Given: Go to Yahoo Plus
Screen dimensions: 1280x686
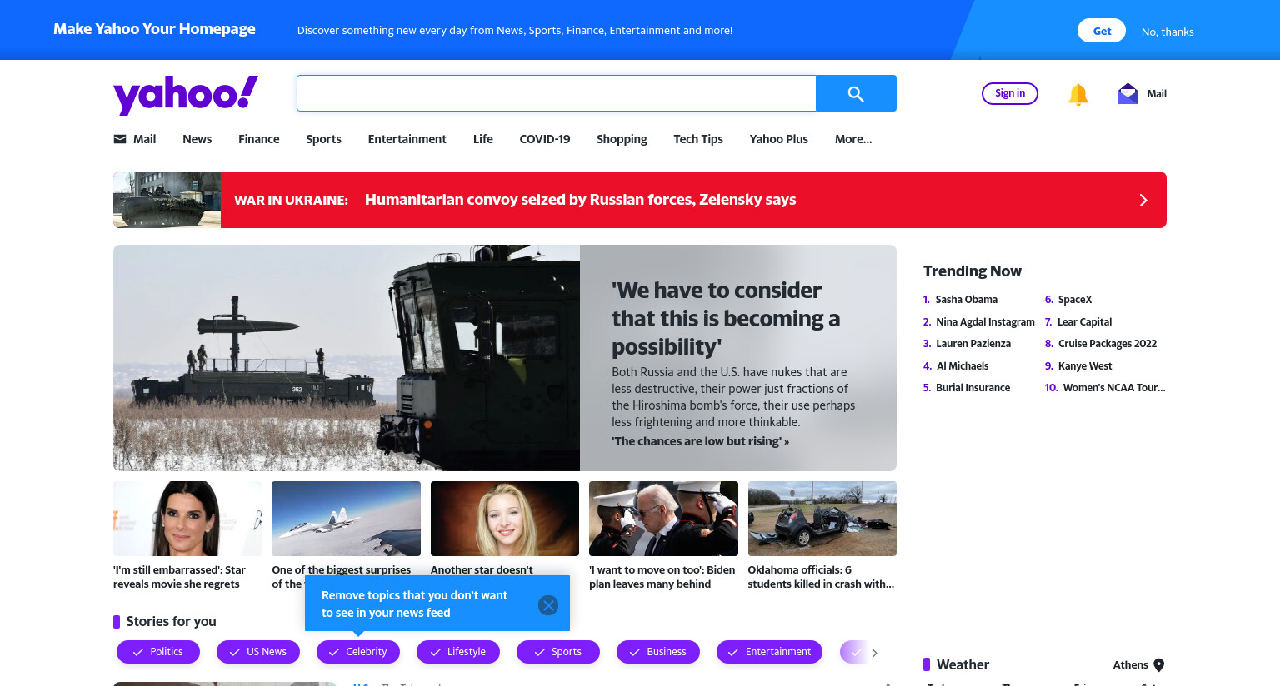Looking at the screenshot, I should [x=779, y=139].
